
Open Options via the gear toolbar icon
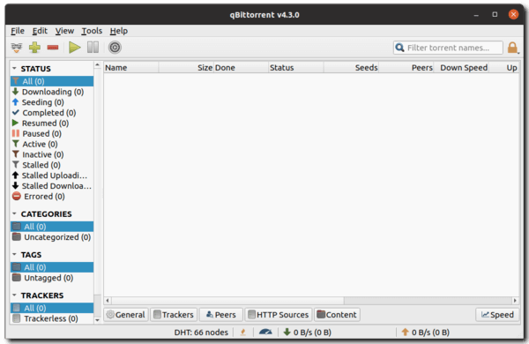click(115, 48)
